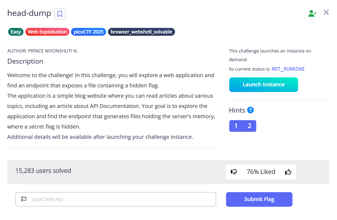Submit the flag
Image resolution: width=337 pixels, height=220 pixels.
259,199
